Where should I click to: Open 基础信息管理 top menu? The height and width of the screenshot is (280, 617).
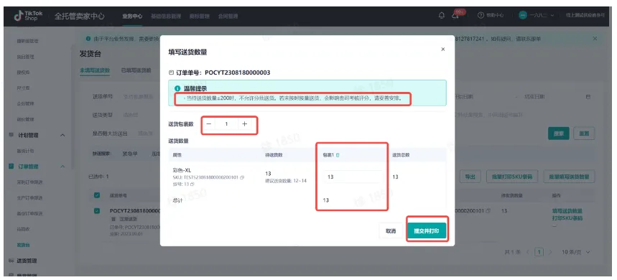[166, 16]
